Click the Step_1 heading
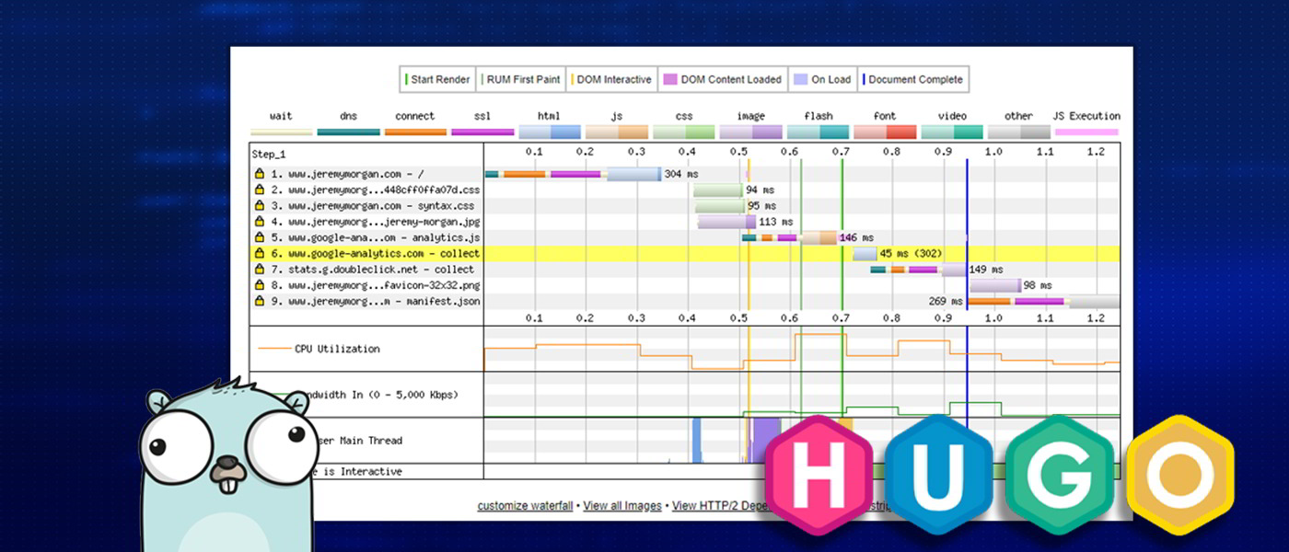 click(x=269, y=155)
